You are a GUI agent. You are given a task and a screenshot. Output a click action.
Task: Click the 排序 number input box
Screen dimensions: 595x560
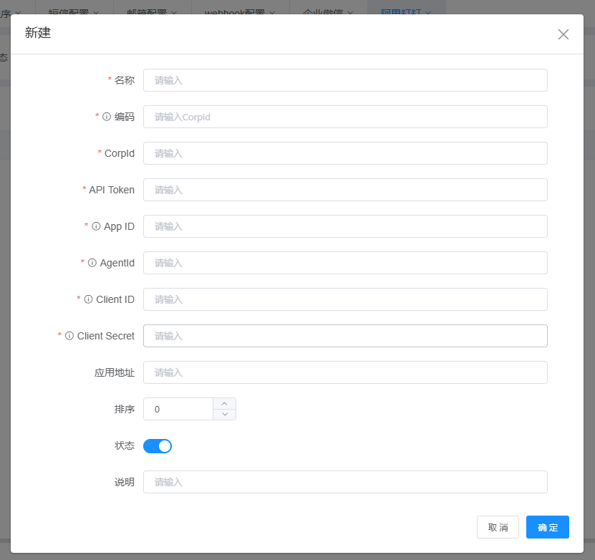179,409
